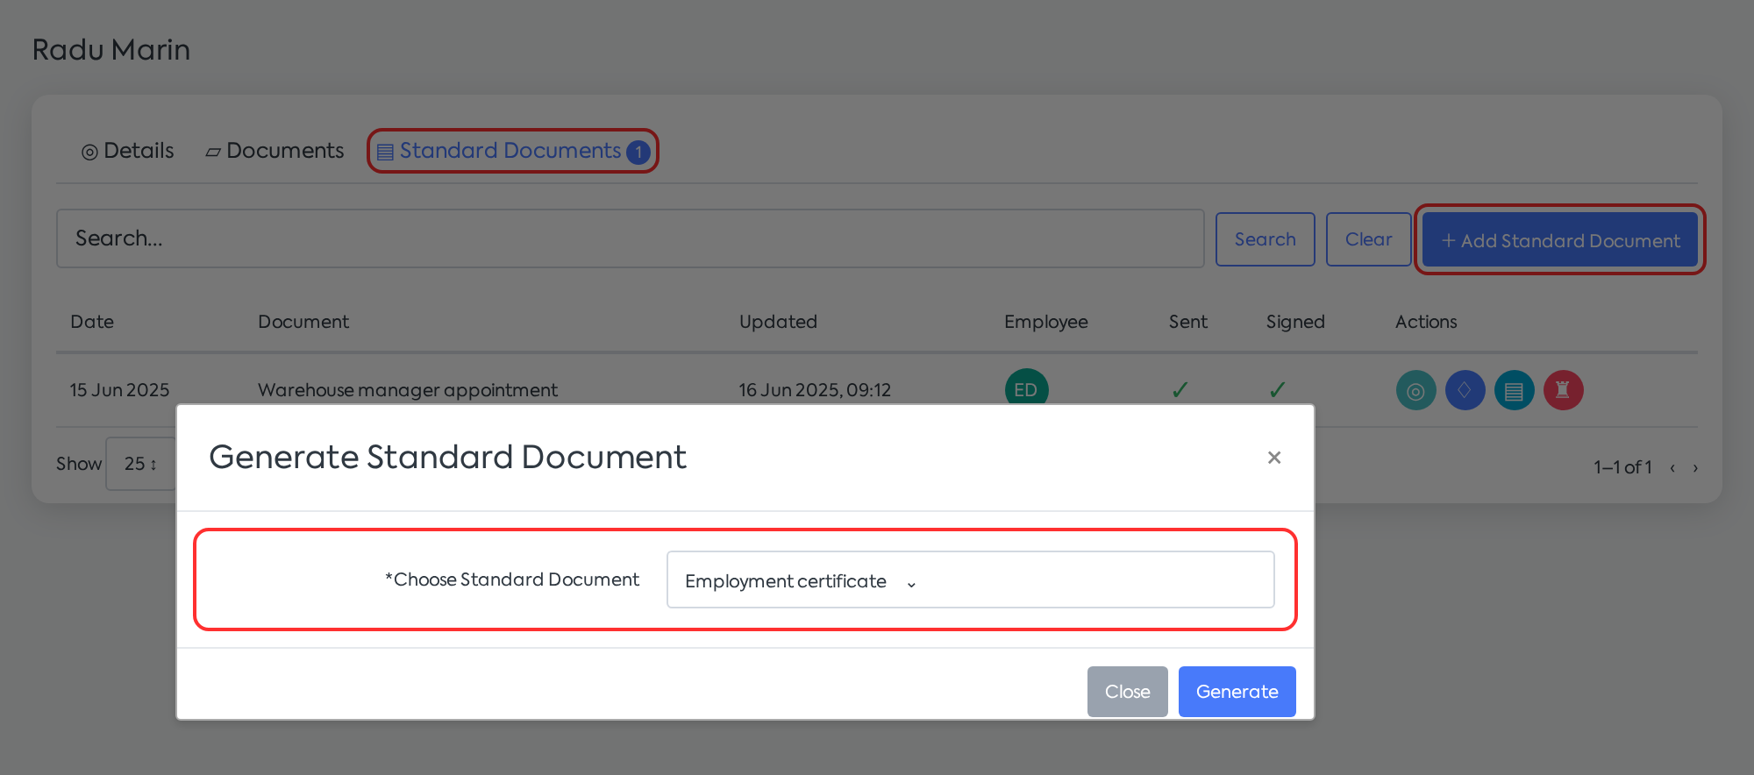1754x775 pixels.
Task: Click the ED employee avatar
Action: [1026, 387]
